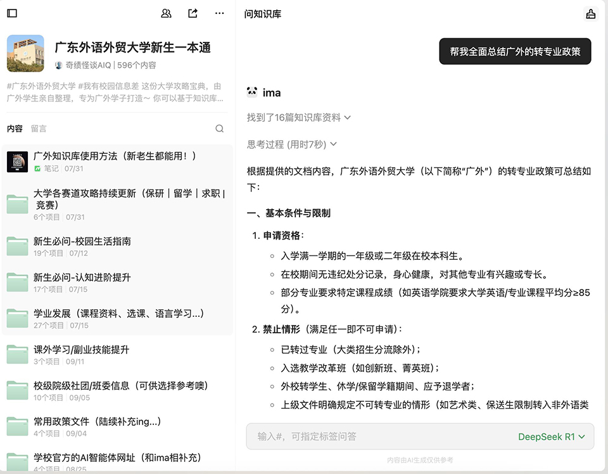Open the three-dot more options menu
This screenshot has height=474, width=608.
[219, 13]
